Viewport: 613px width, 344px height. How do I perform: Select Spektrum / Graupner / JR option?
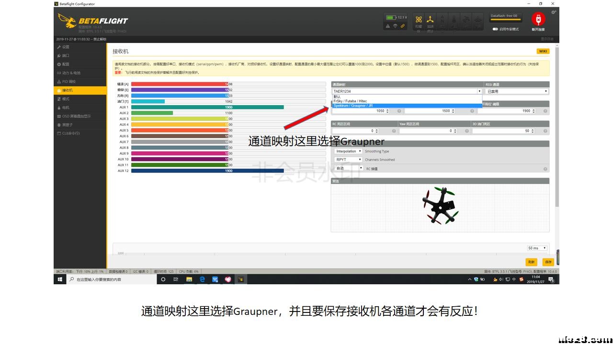pyautogui.click(x=407, y=106)
